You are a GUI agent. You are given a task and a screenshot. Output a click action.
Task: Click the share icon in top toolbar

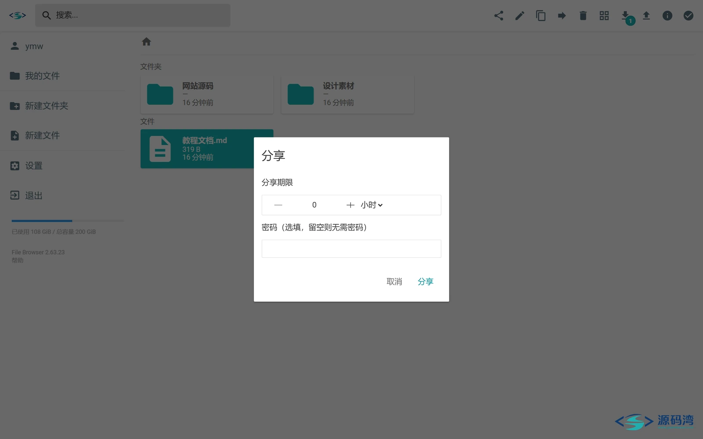tap(499, 16)
